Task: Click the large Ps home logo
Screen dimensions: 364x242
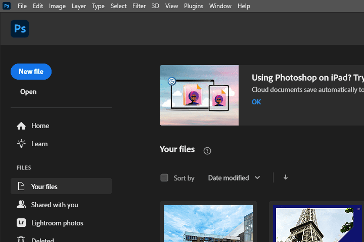Action: pos(20,29)
